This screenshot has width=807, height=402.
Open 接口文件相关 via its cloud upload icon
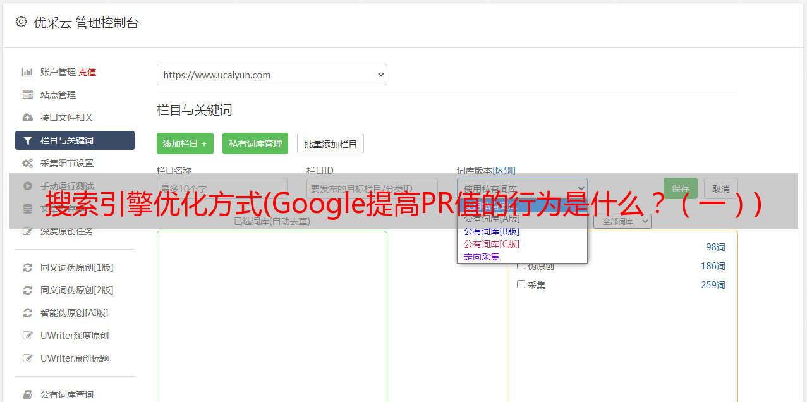pos(27,118)
